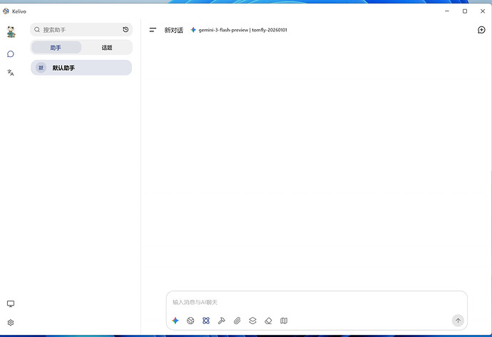
Task: Clear context with the eraser icon
Action: [x=268, y=321]
